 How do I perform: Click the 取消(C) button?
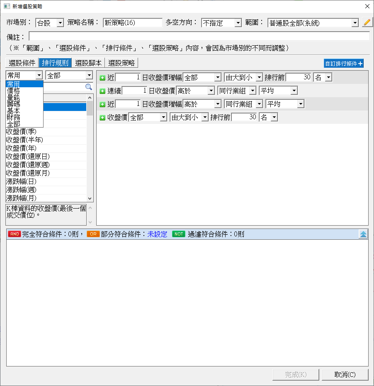tap(345, 374)
